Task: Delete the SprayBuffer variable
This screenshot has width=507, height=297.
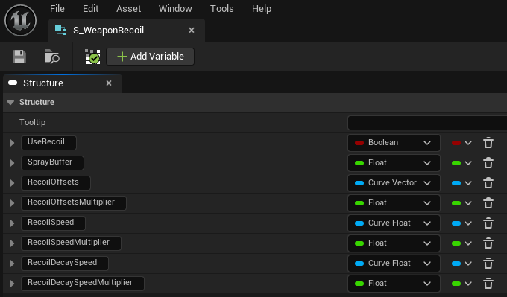Action: [488, 163]
